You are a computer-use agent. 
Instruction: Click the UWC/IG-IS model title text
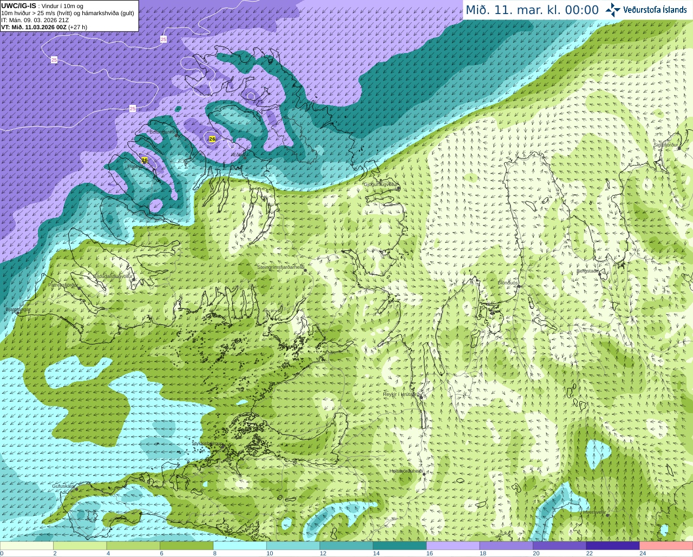coord(19,6)
